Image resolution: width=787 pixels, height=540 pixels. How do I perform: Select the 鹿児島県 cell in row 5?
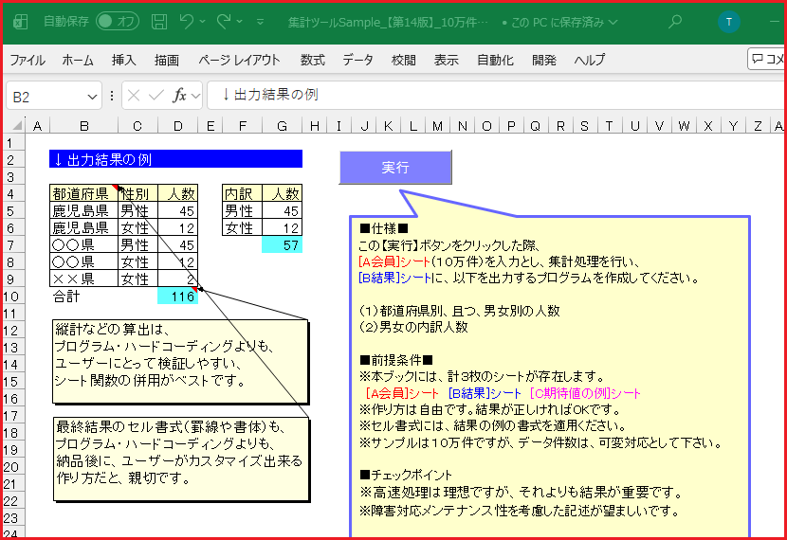point(83,210)
